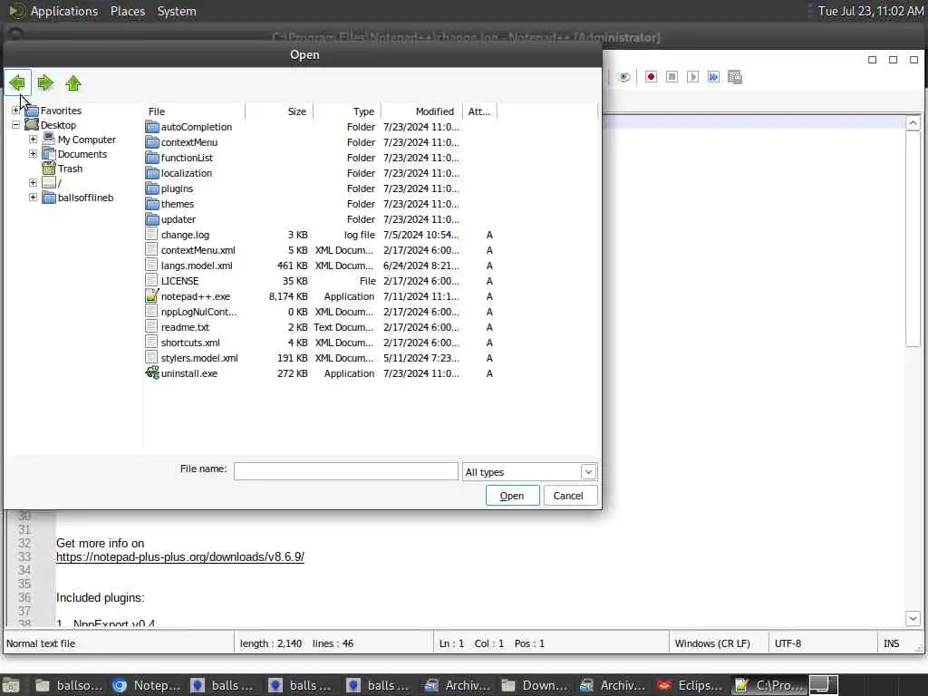This screenshot has height=696, width=928.
Task: Expand the ballsofflineb tree node
Action: click(34, 198)
